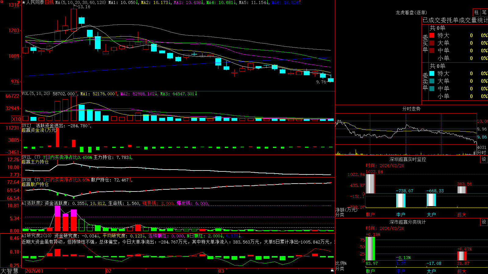Click the 龙虎看盘(逐单) panel title
Viewport: 488px width, 274px height.
click(411, 12)
